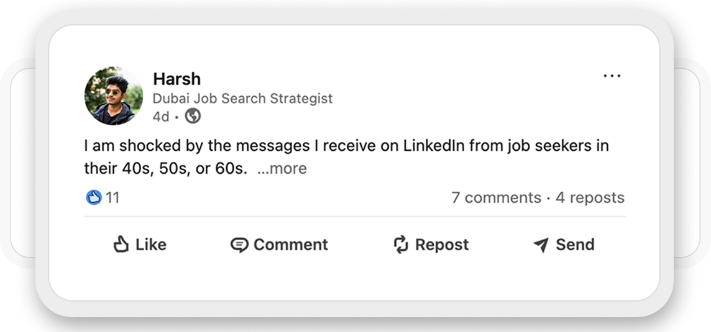Click the globe public visibility icon

point(193,116)
